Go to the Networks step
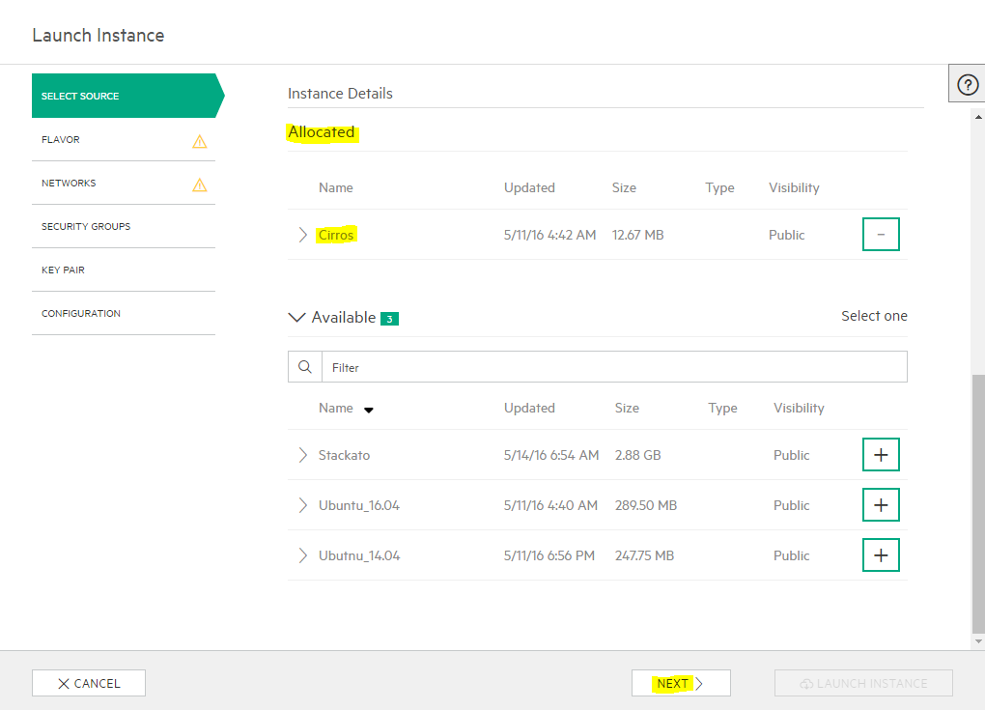 click(x=124, y=183)
